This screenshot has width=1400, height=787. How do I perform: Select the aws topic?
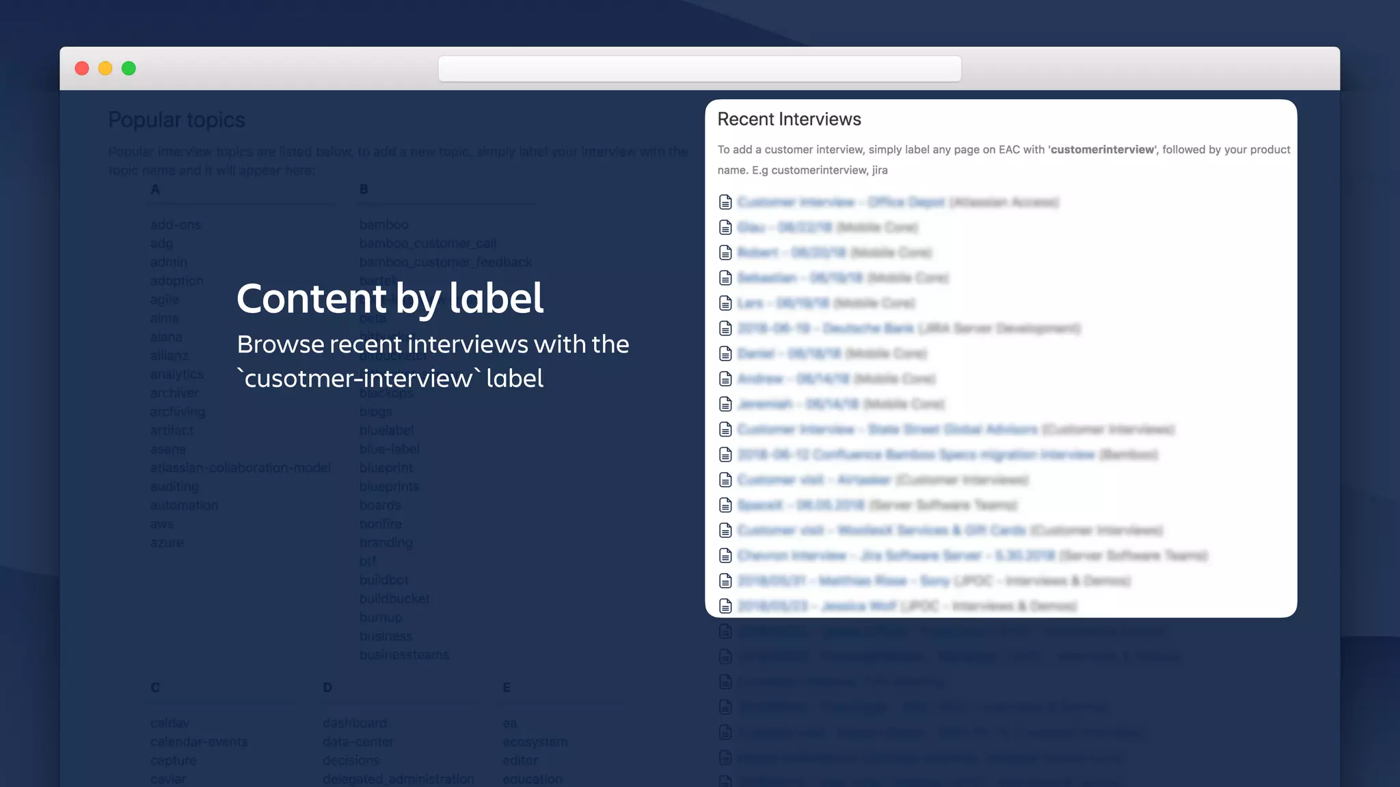(162, 524)
